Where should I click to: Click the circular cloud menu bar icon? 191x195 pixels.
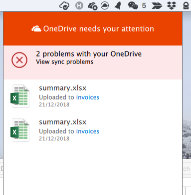105,5
